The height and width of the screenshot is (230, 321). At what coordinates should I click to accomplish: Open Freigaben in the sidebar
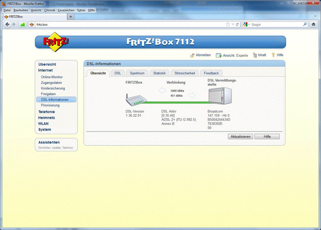[48, 94]
